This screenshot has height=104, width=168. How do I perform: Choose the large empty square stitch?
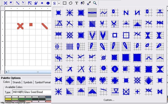coord(126,35)
